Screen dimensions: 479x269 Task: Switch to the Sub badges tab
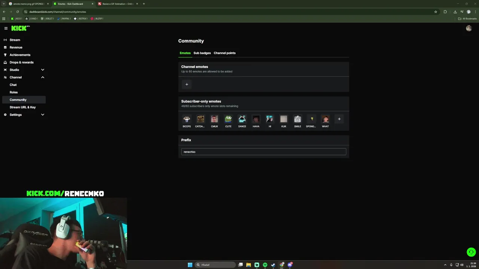click(202, 53)
